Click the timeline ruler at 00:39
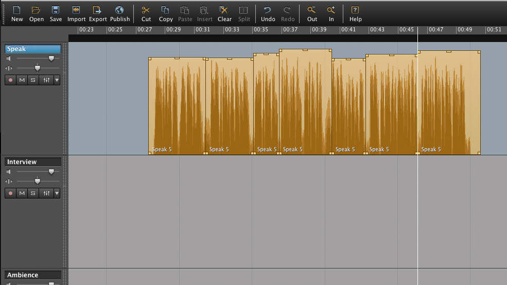 click(319, 30)
